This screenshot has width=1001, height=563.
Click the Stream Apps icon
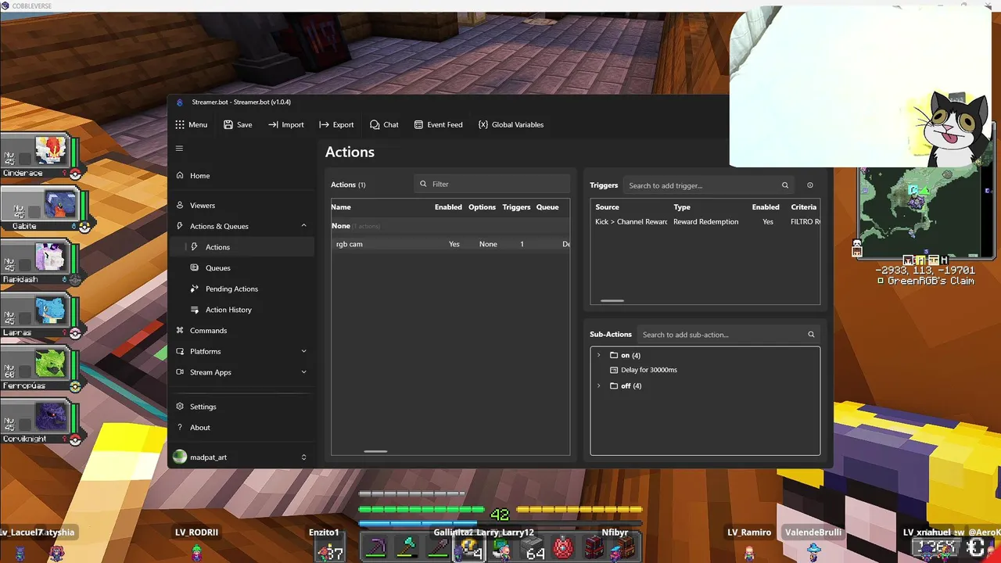click(x=180, y=372)
